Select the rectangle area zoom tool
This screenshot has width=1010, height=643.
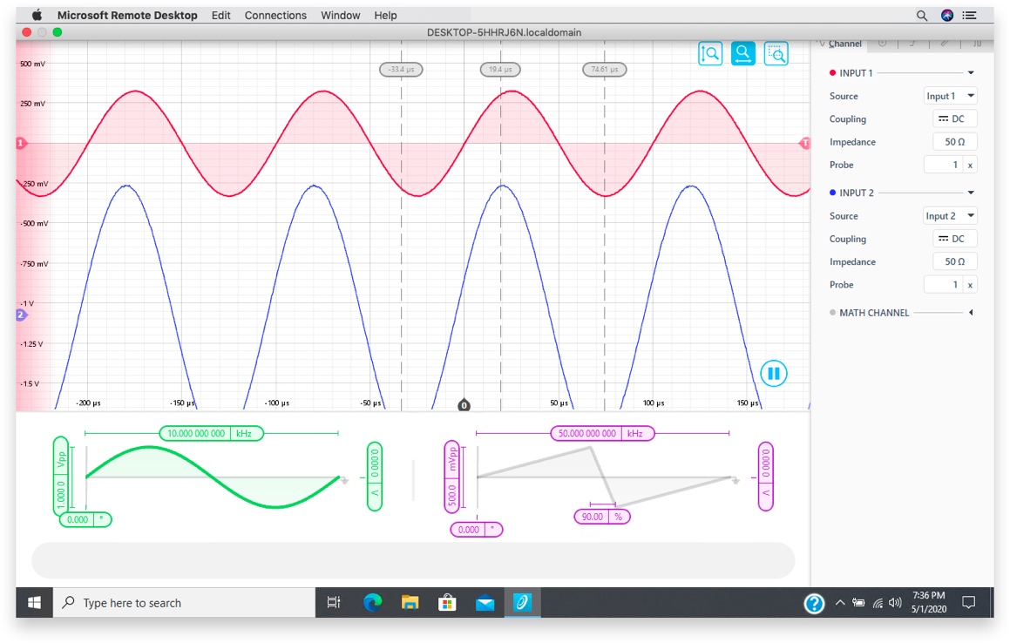click(776, 54)
